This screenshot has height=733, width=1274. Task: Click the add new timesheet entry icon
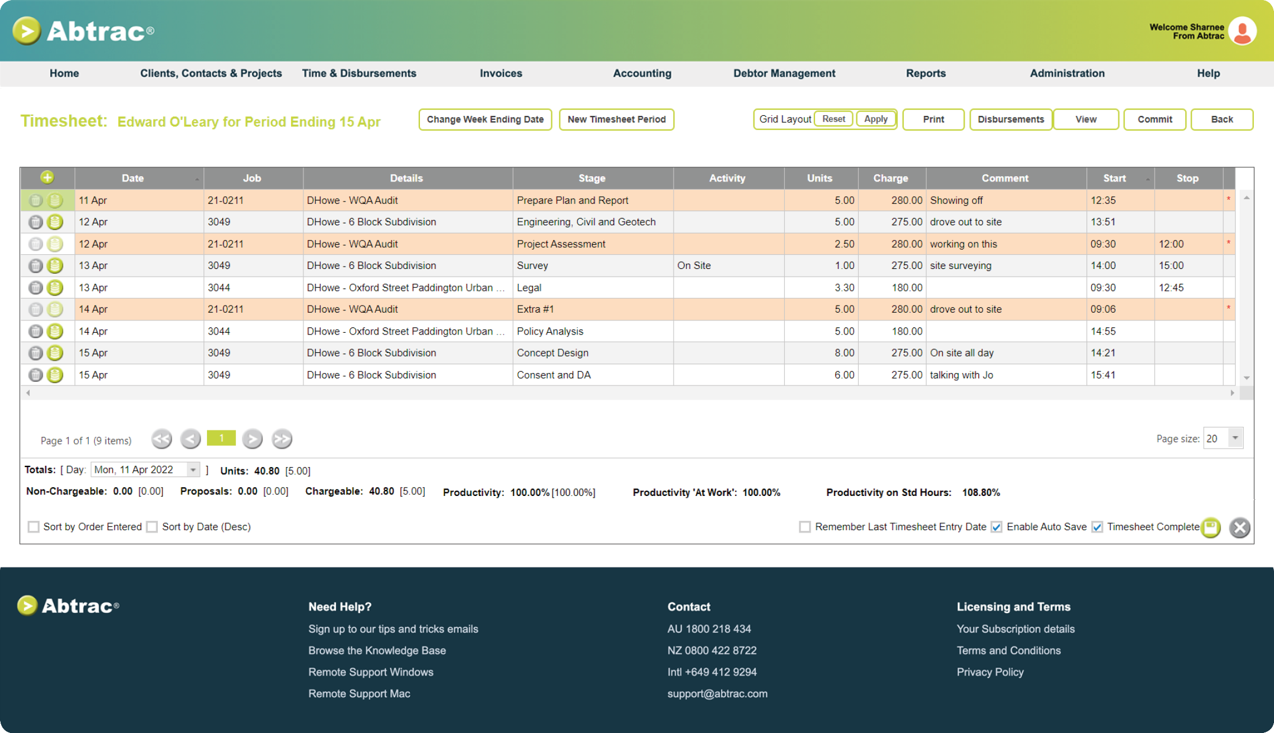click(x=47, y=177)
